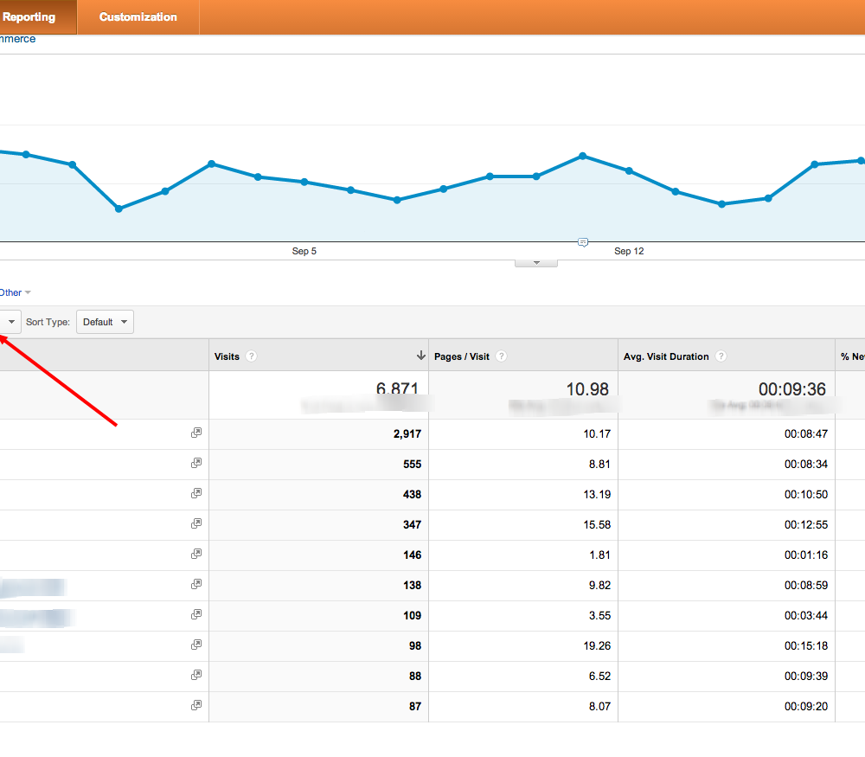Screen dimensions: 865x757
Task: Click the help icon next to Visits
Action: 251,356
